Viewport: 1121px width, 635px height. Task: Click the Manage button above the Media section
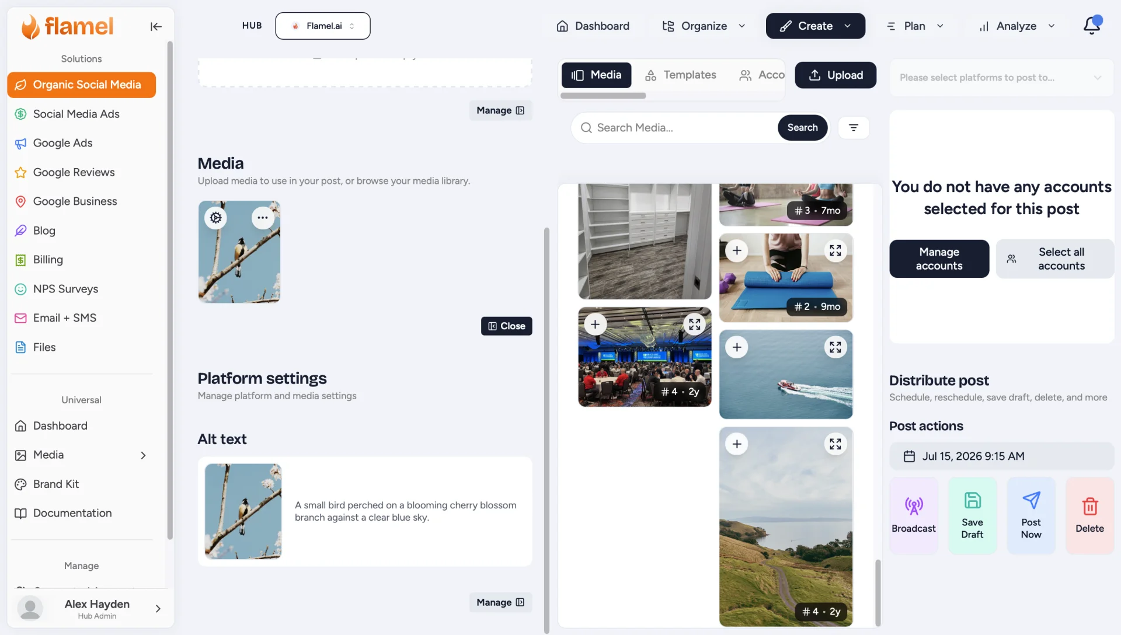500,110
